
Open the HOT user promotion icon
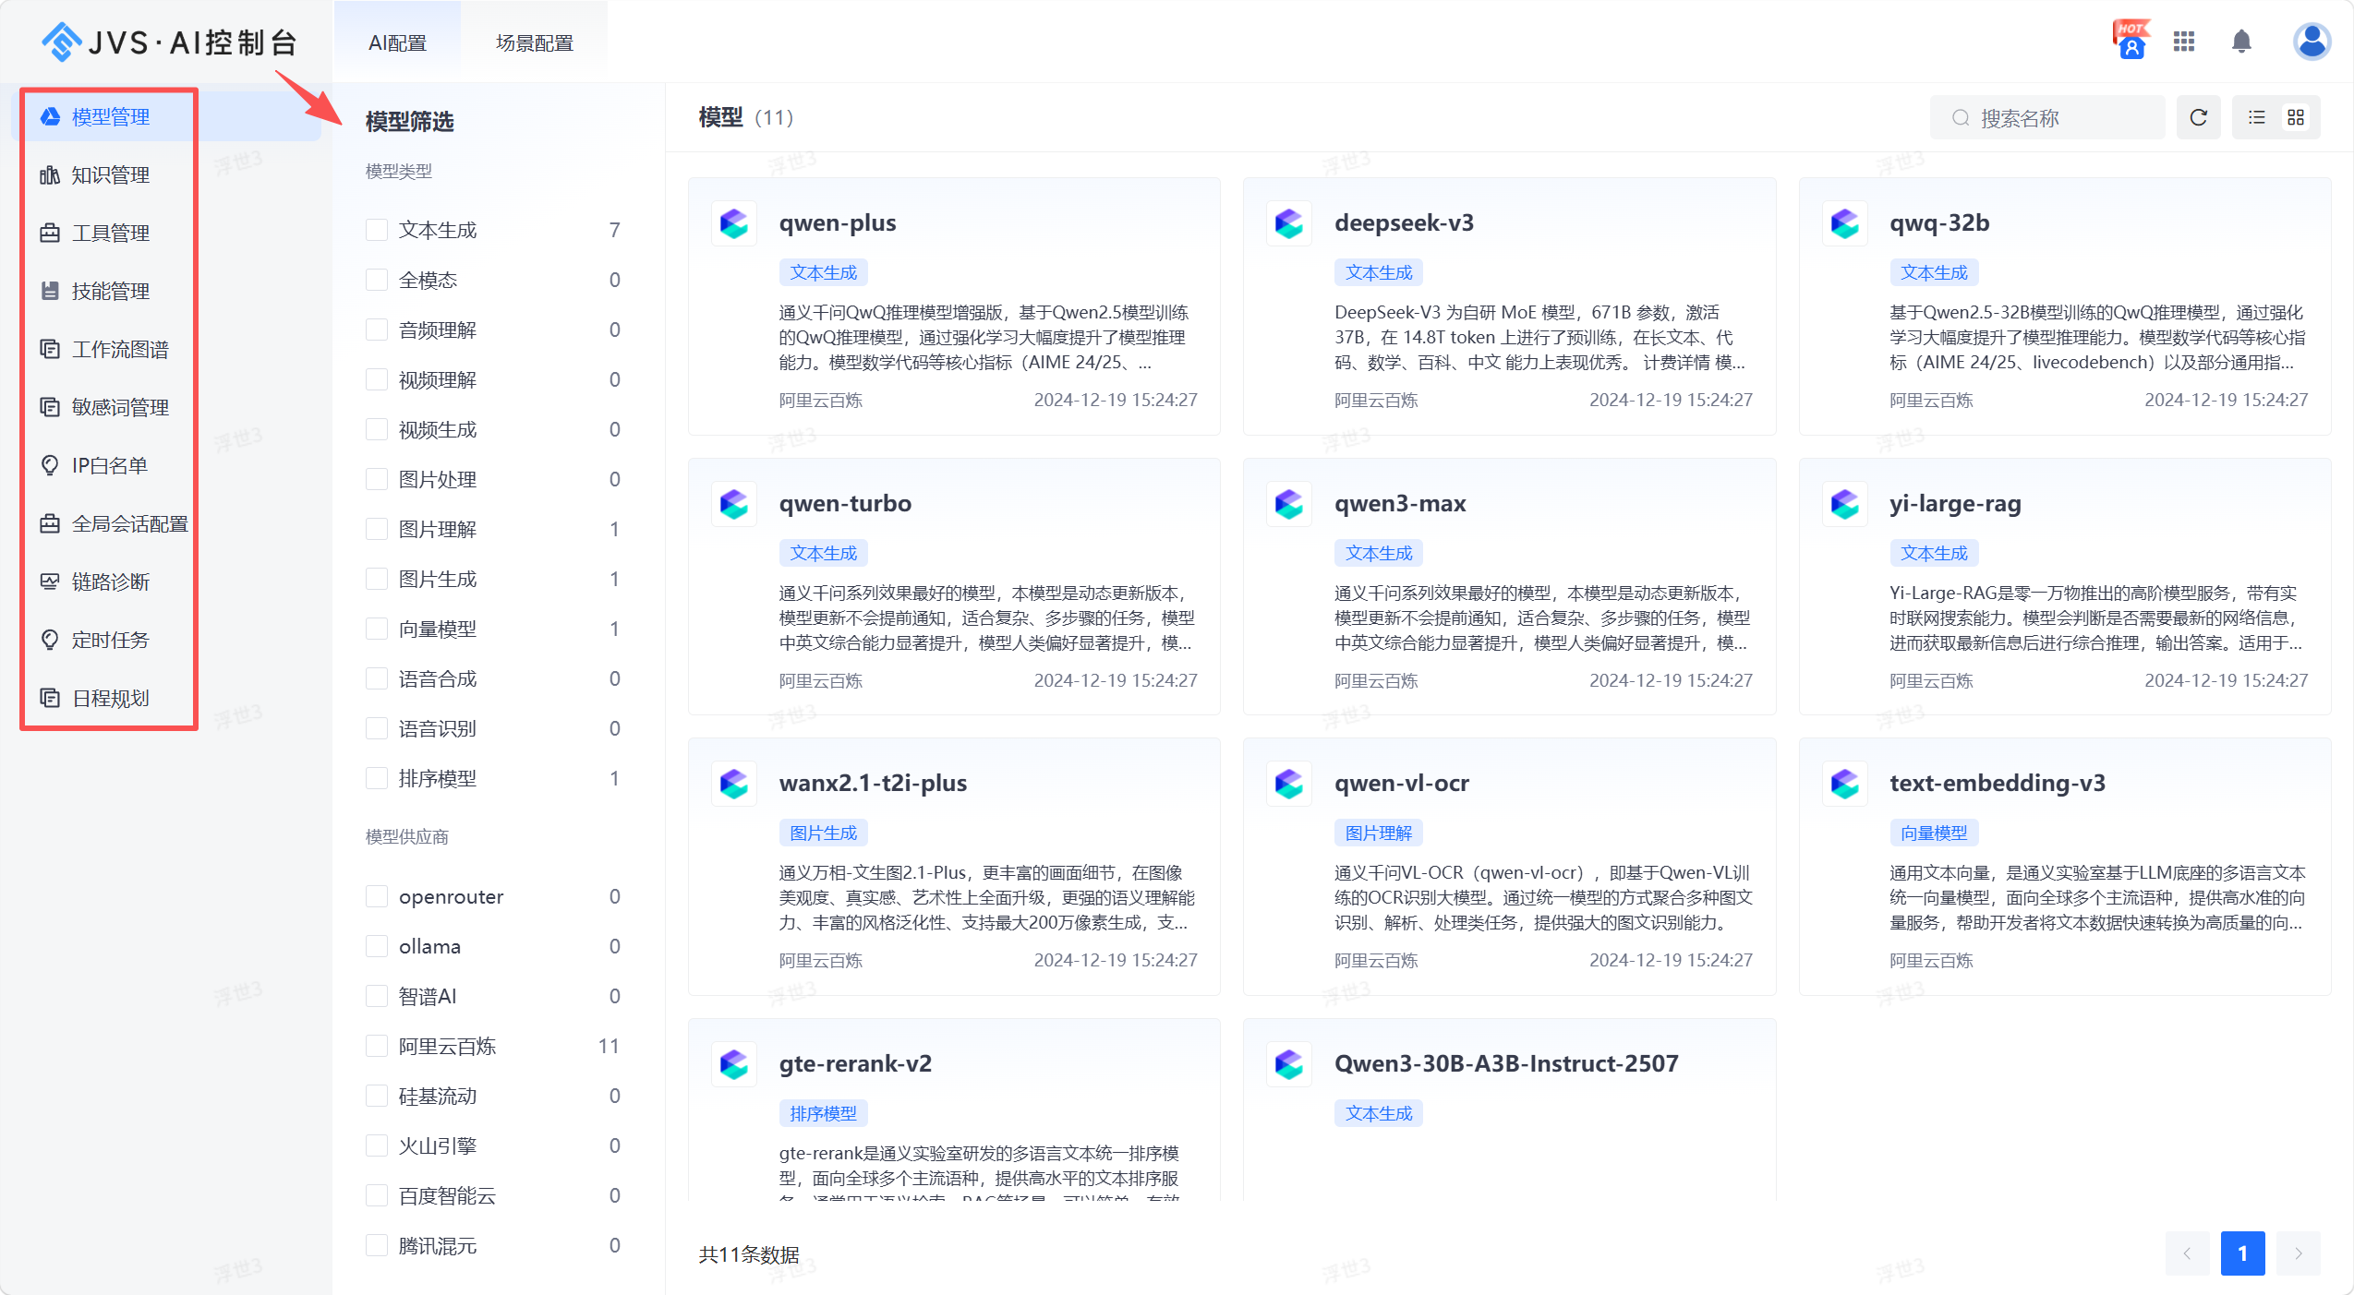coord(2131,41)
